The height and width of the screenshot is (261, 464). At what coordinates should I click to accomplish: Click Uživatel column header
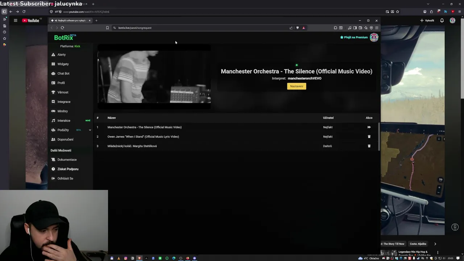coord(328,118)
